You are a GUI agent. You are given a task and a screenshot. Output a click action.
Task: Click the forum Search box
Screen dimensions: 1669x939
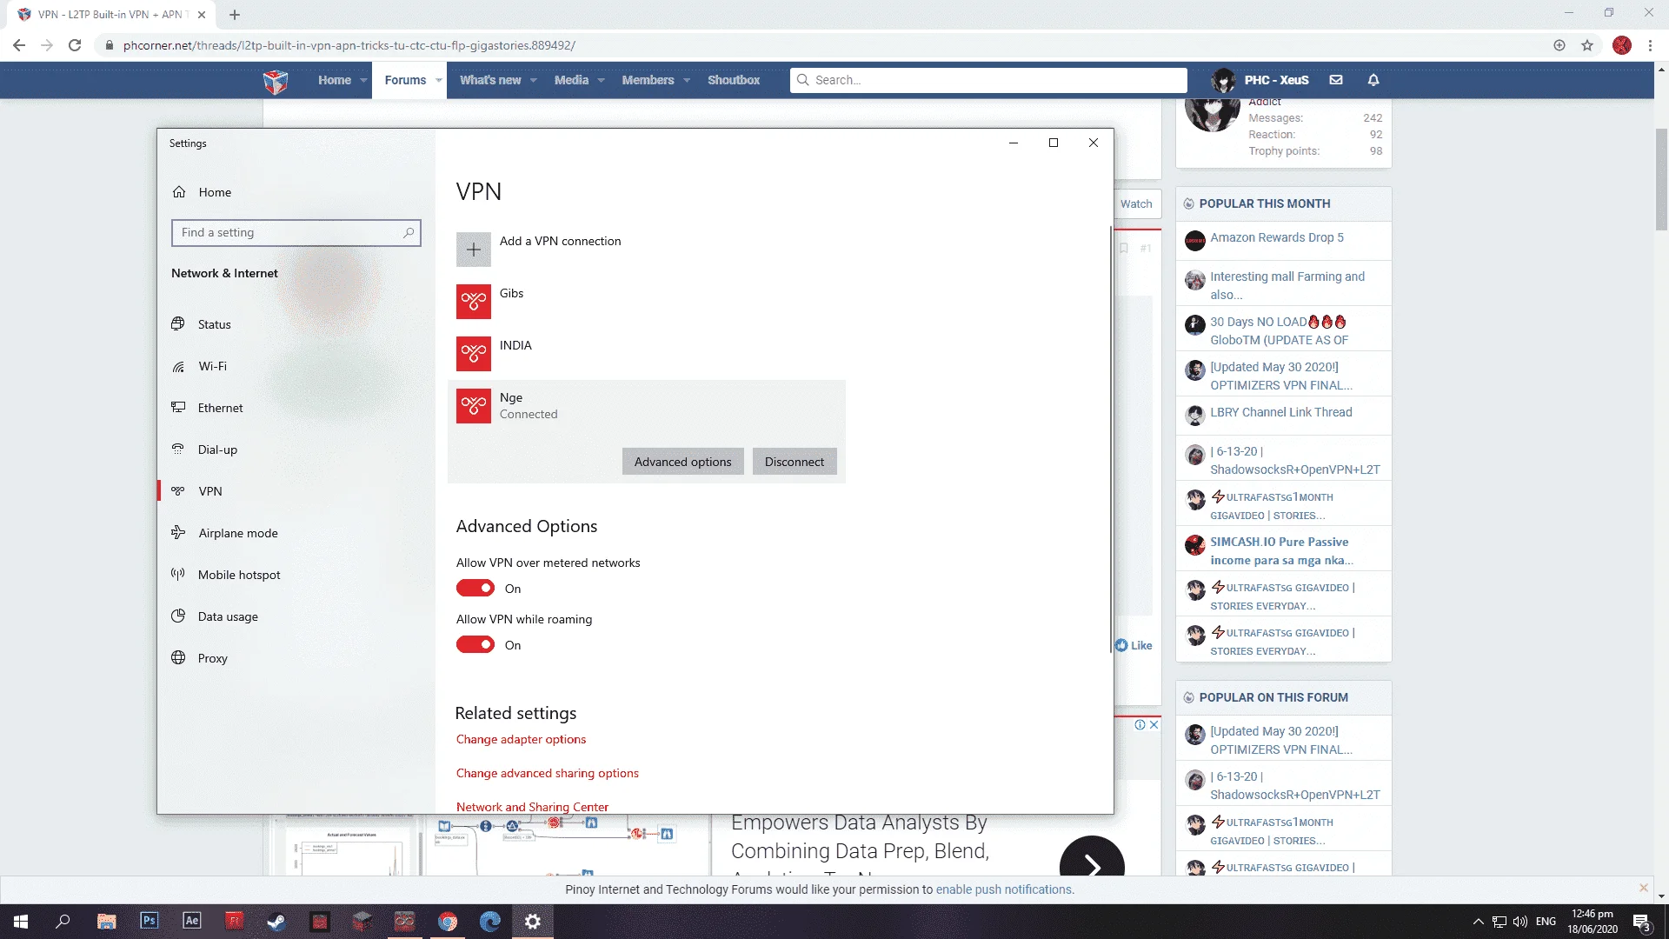[x=988, y=80]
